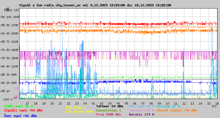Click the '04' hour tick on the x-axis

[x=118, y=103]
